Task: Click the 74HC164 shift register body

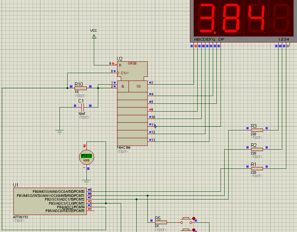Action: (x=132, y=116)
